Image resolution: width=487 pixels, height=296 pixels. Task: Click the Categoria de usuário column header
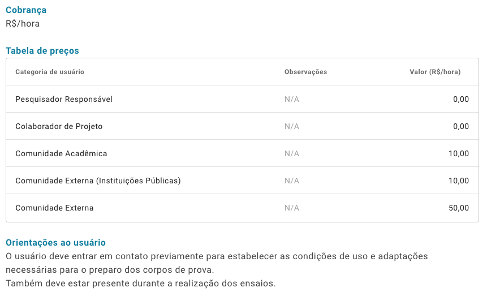[50, 72]
